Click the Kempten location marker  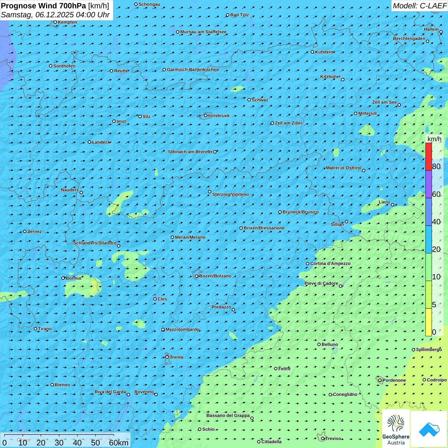55,22
